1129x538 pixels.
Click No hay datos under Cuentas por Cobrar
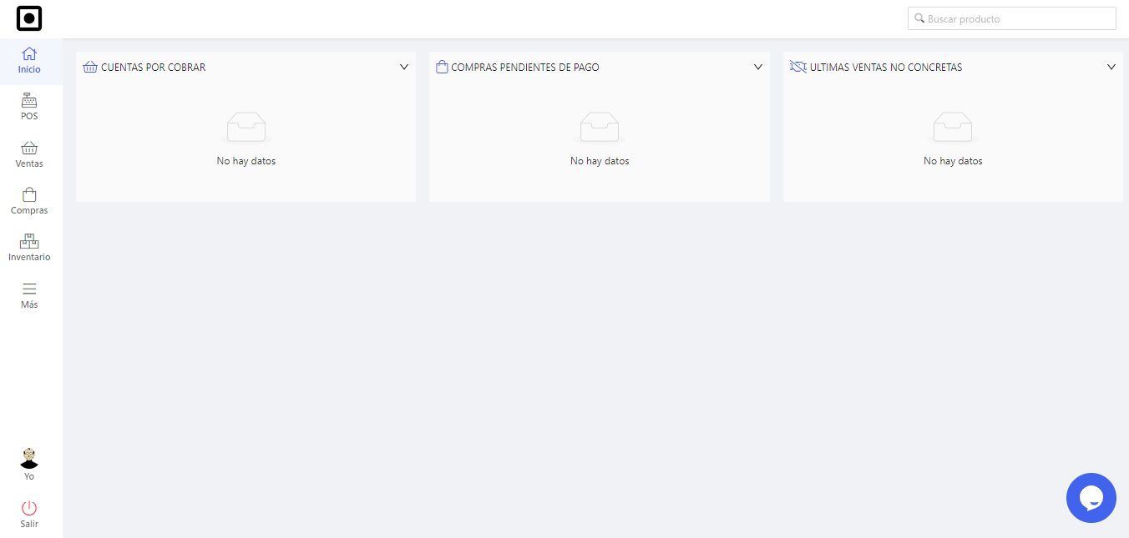point(246,161)
